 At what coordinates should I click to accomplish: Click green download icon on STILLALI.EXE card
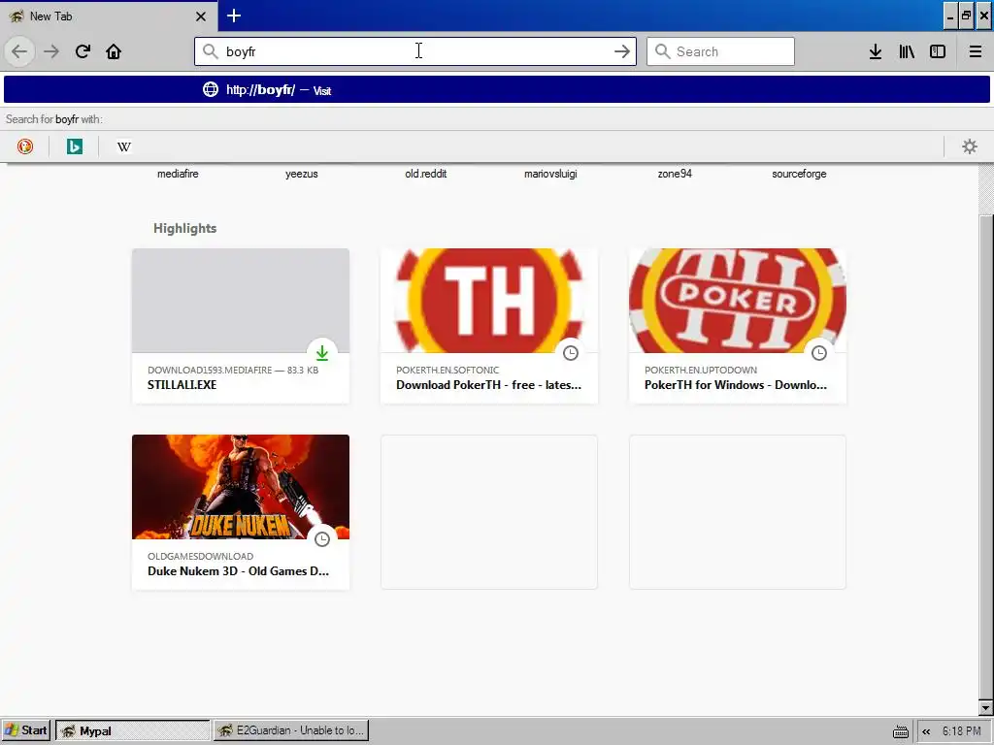[x=322, y=353]
